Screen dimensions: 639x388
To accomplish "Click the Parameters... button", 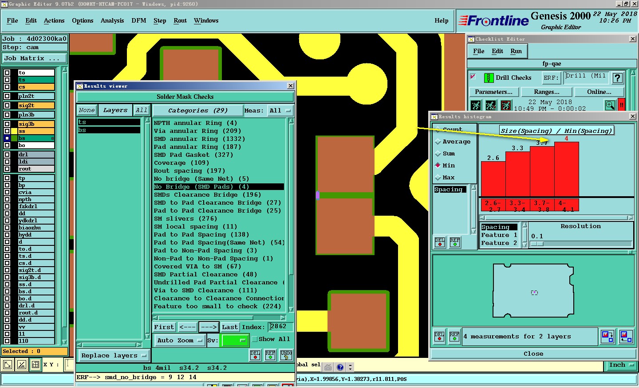I will point(493,92).
